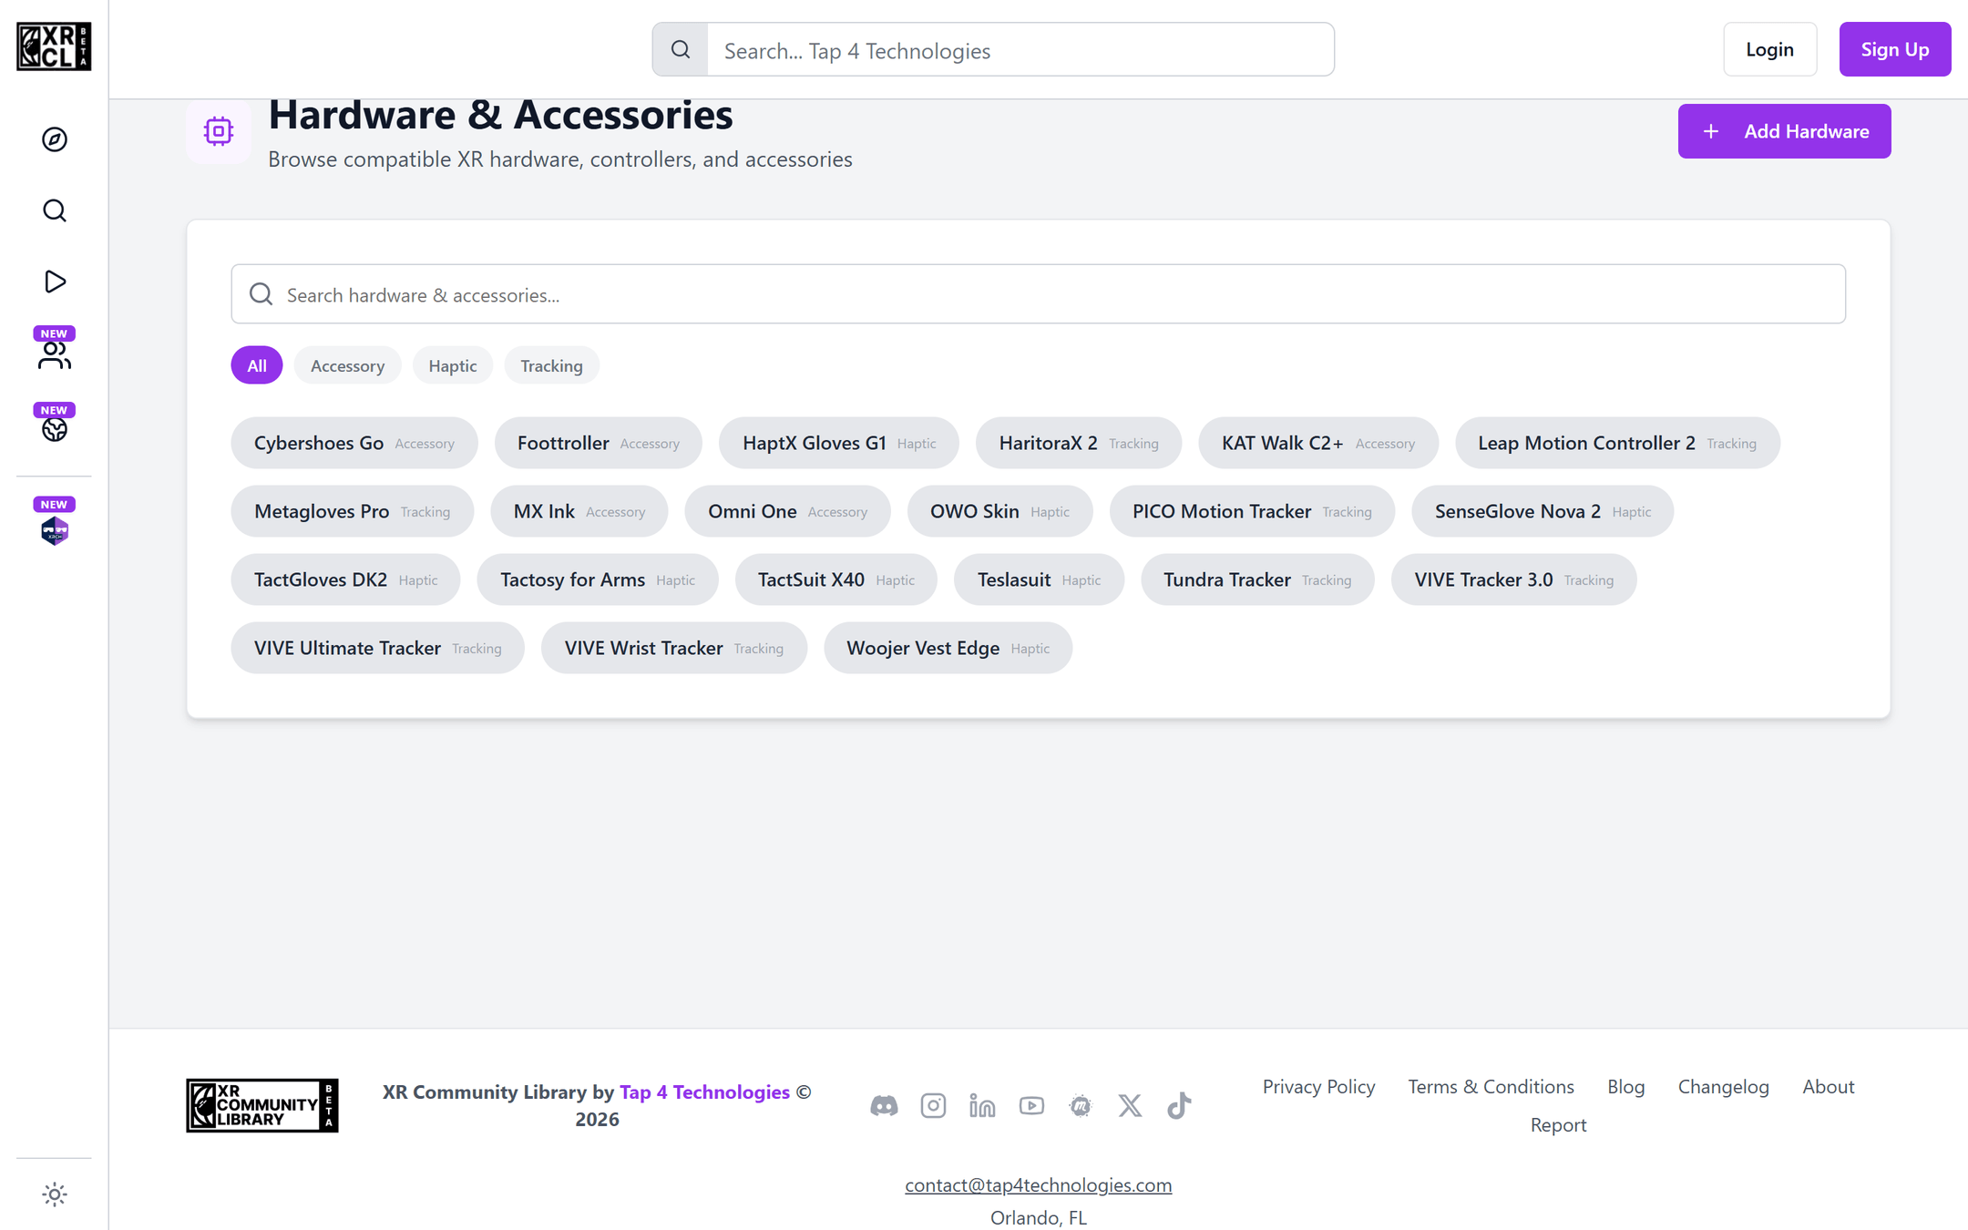The image size is (1968, 1230).
Task: Open the Meetup-style icon in footer
Action: [1081, 1106]
